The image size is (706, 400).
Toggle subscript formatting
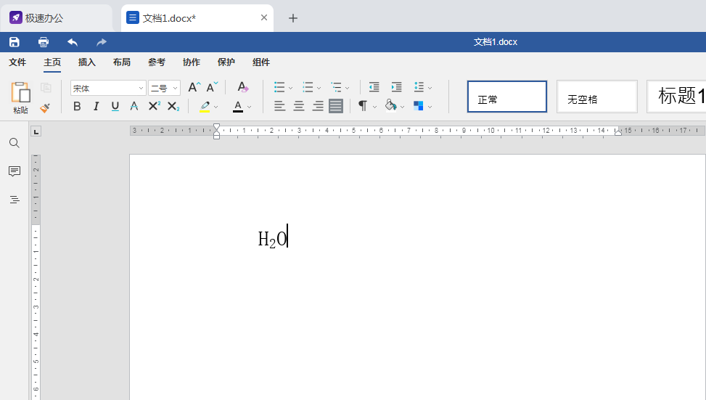tap(173, 107)
